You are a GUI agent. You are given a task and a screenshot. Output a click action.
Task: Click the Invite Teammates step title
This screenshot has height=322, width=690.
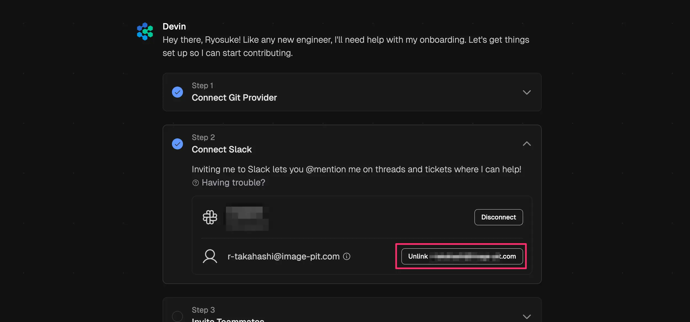228,320
